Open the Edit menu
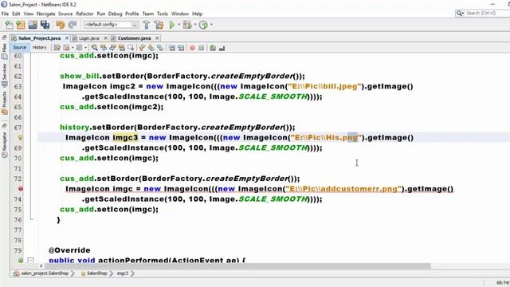The image size is (510, 287). pos(16,14)
